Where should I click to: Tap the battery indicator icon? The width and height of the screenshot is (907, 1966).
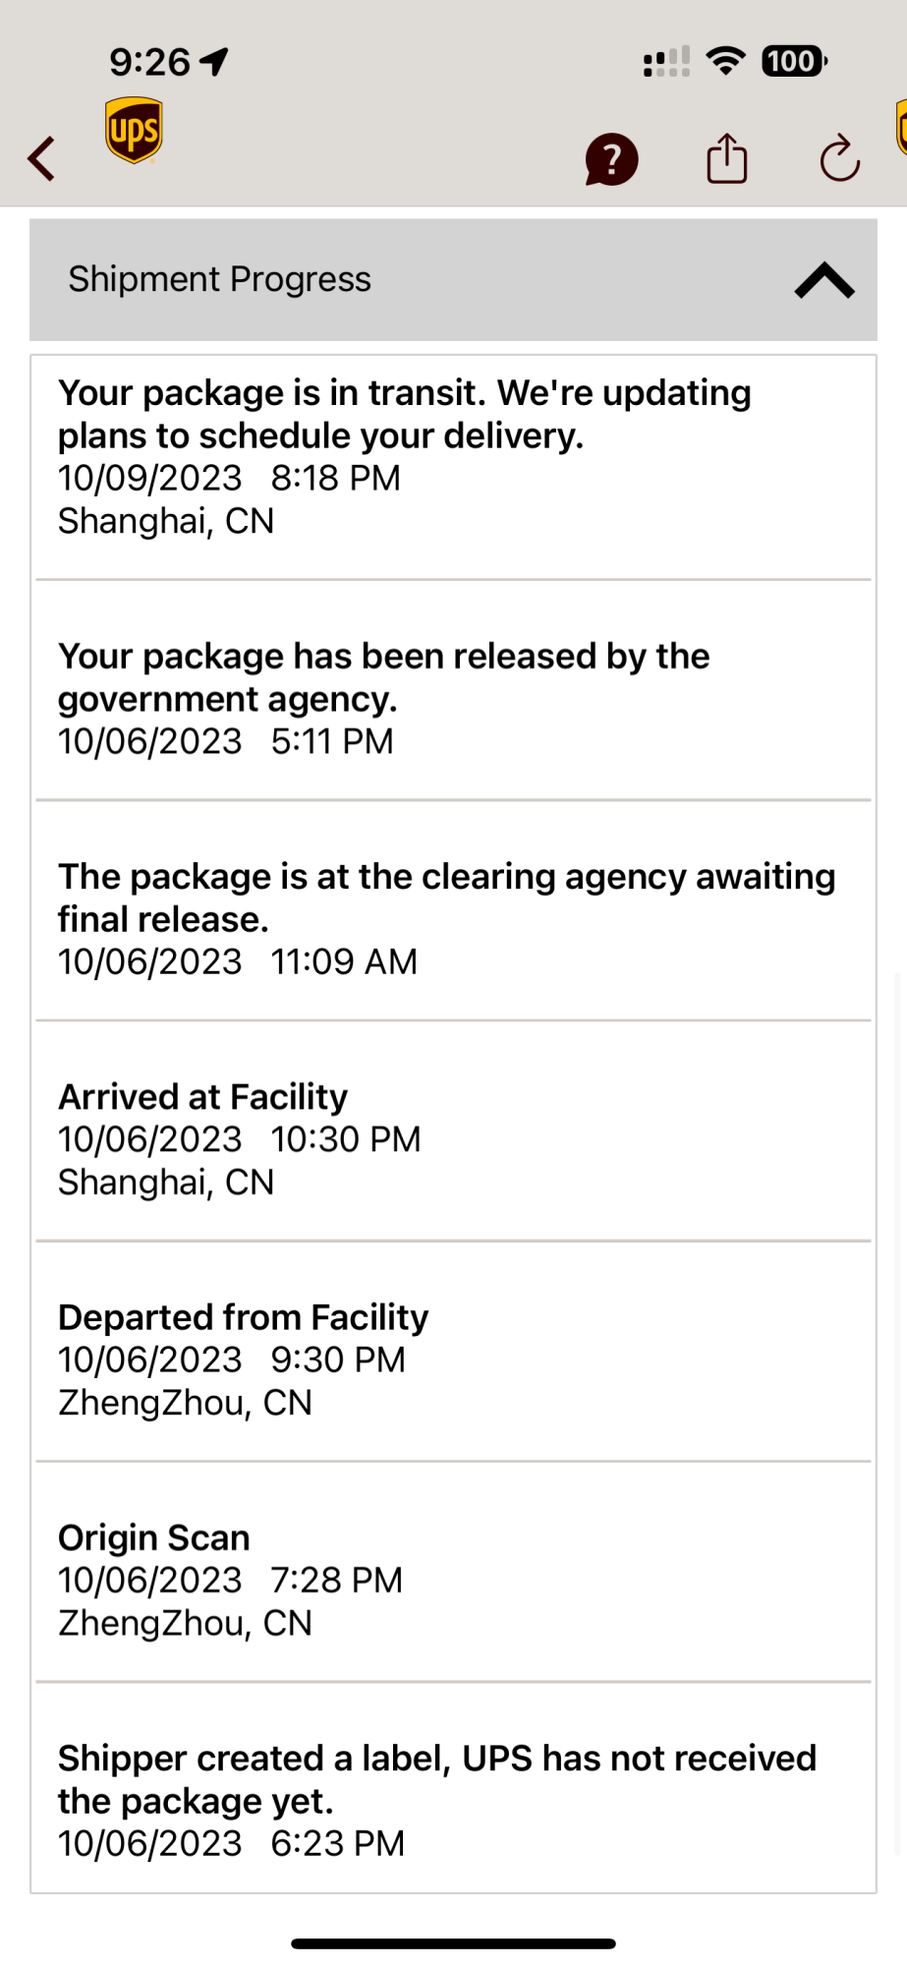click(x=794, y=61)
